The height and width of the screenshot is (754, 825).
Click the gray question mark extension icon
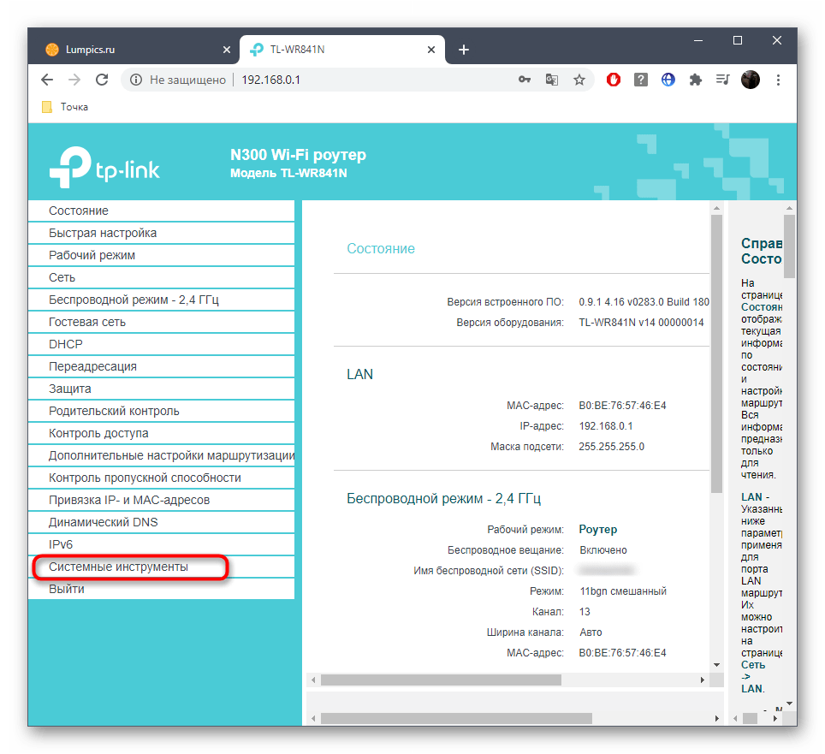point(641,80)
